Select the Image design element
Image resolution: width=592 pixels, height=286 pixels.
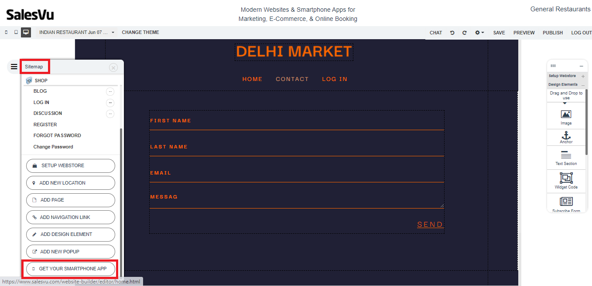566,117
